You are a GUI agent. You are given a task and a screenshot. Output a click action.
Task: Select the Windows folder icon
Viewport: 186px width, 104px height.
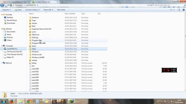(30, 52)
